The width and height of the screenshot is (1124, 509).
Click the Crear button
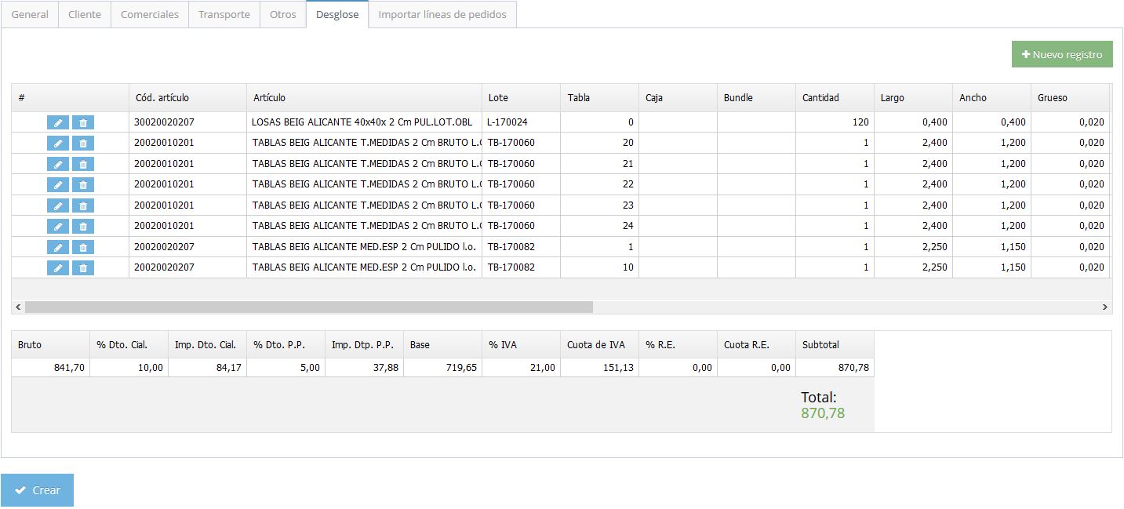[37, 490]
